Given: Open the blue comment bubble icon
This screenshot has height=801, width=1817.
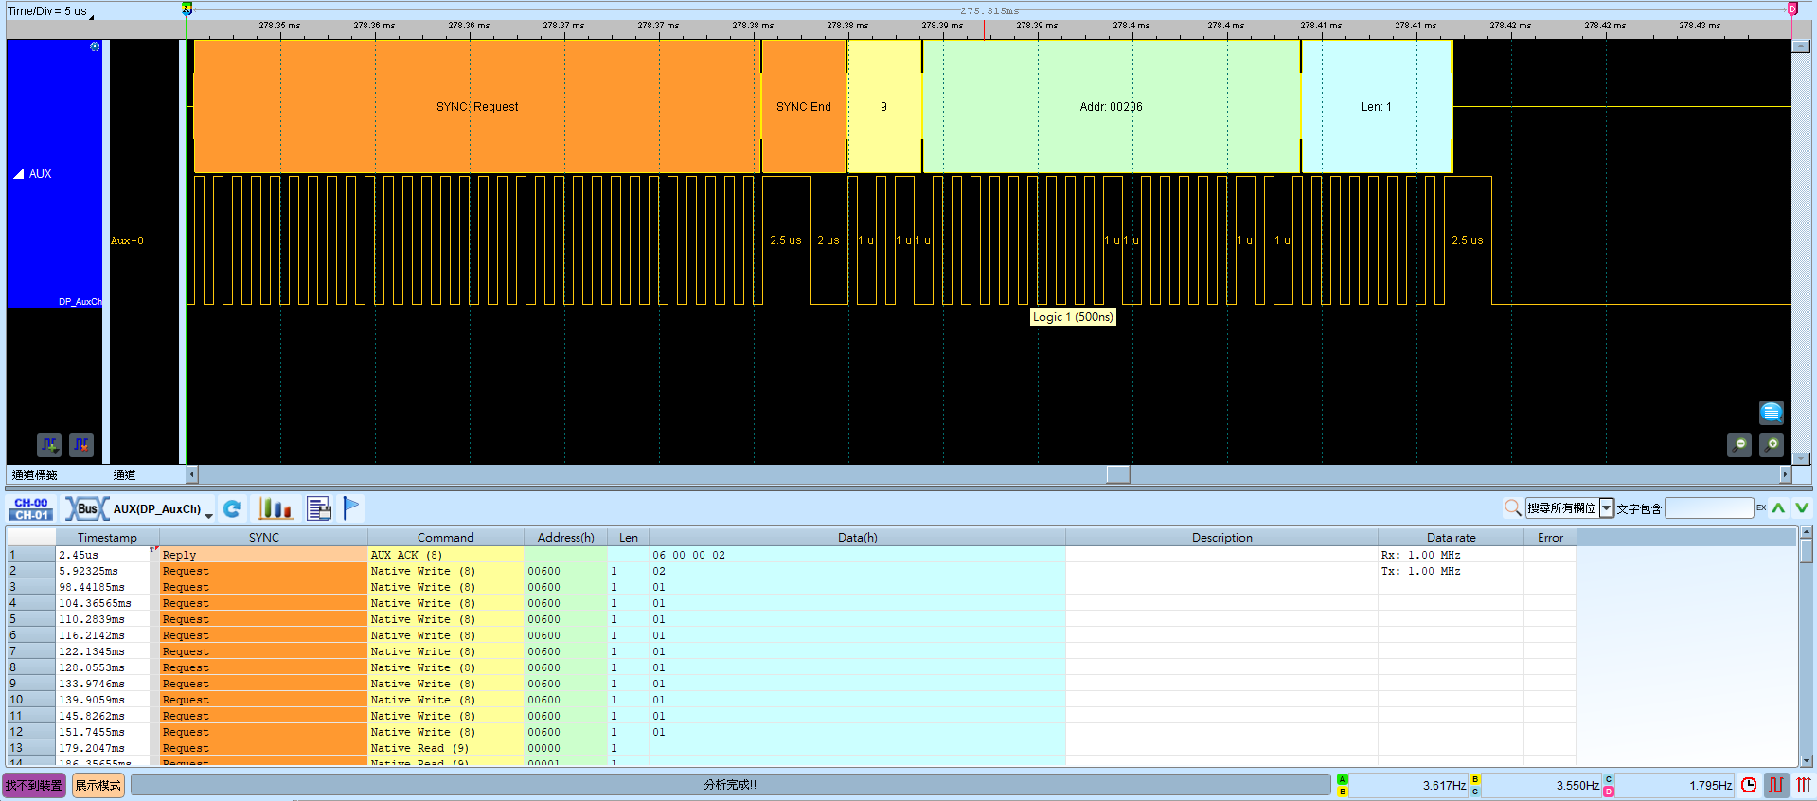Looking at the screenshot, I should point(1772,413).
